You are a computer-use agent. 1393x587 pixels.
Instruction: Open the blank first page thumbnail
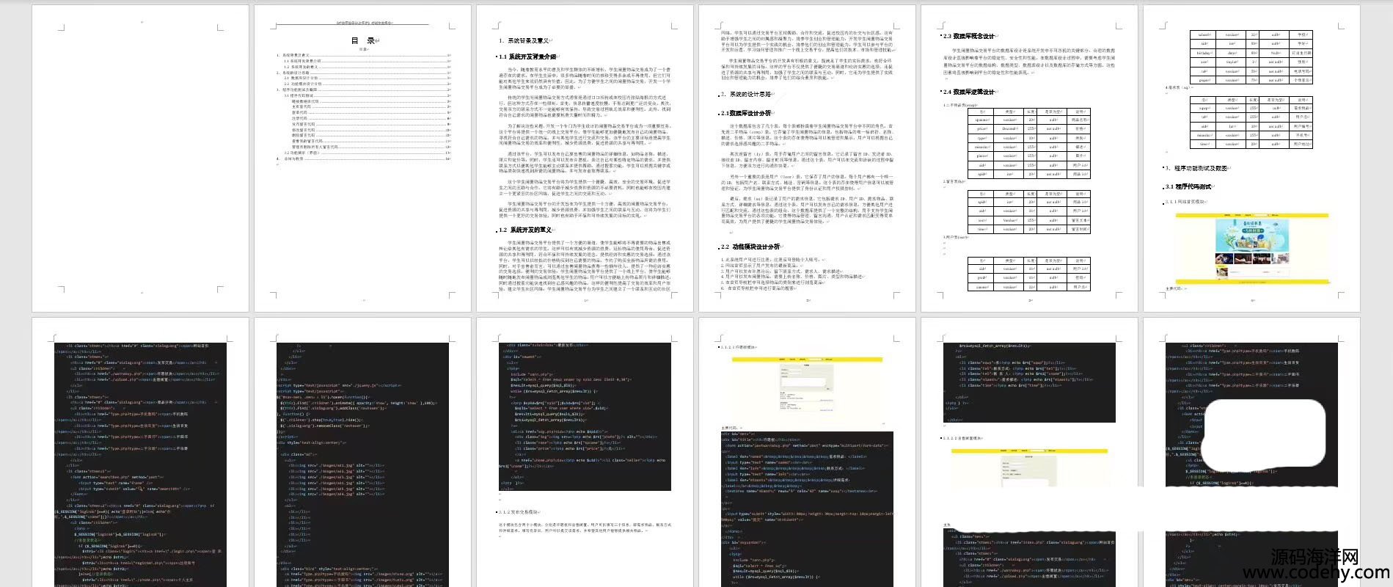coord(141,158)
